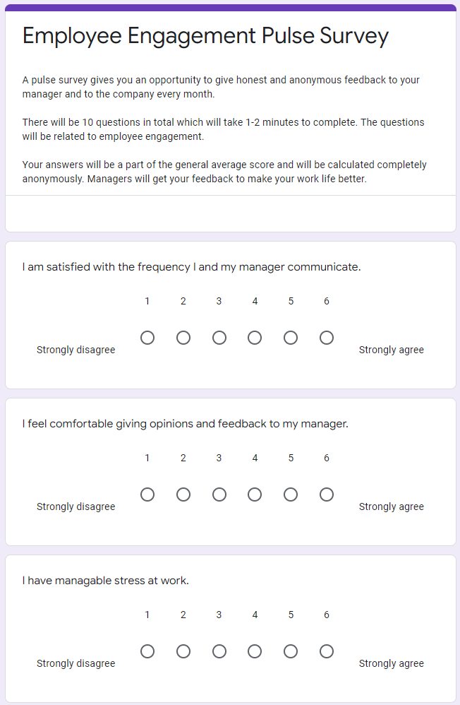This screenshot has width=460, height=705.
Task: Select rating 3 for the feedback comfort question
Action: coord(219,494)
